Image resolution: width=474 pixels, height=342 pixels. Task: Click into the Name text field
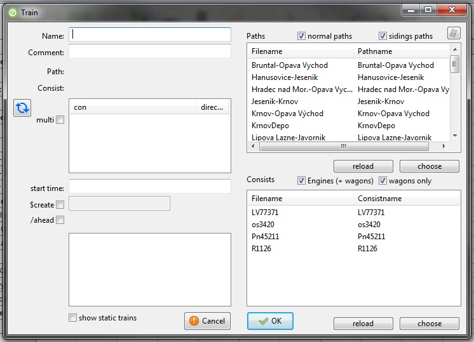tap(149, 35)
